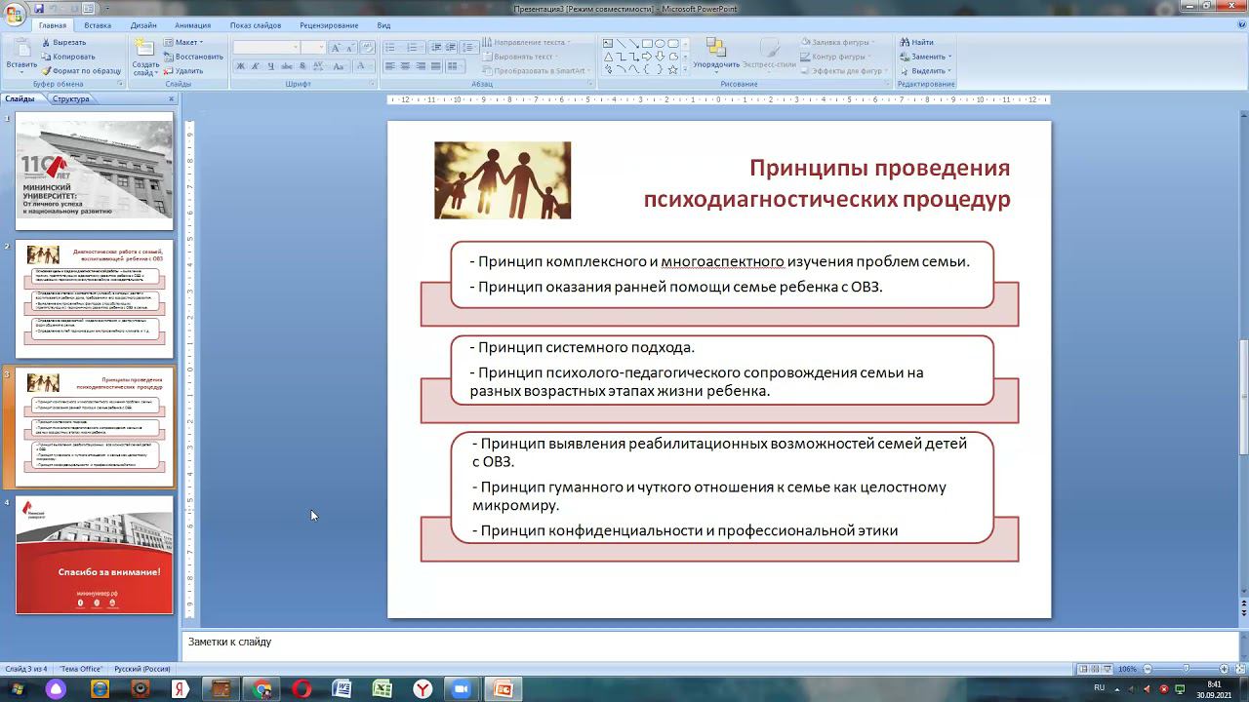Open Экспресс-стили quick styles gallery
This screenshot has height=702, width=1249.
[769, 55]
